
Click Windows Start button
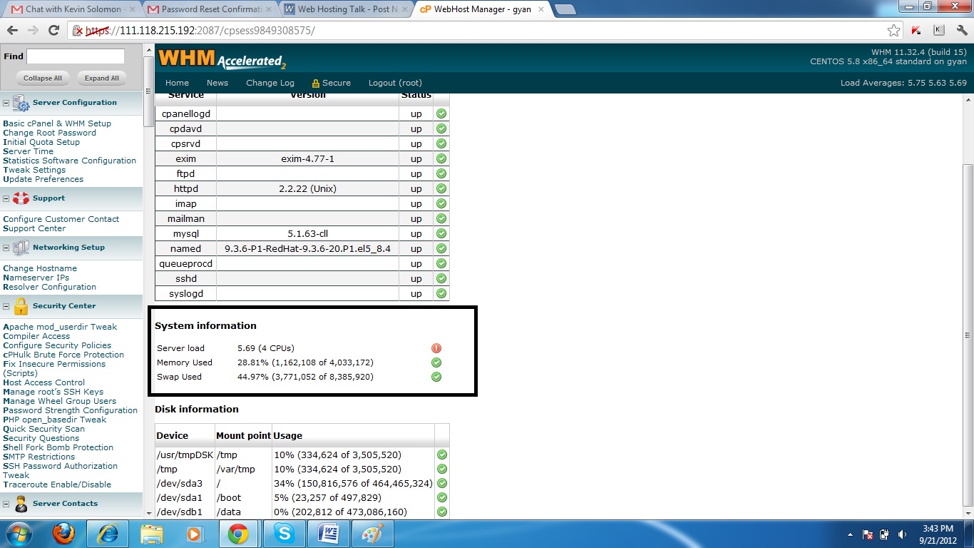click(19, 534)
